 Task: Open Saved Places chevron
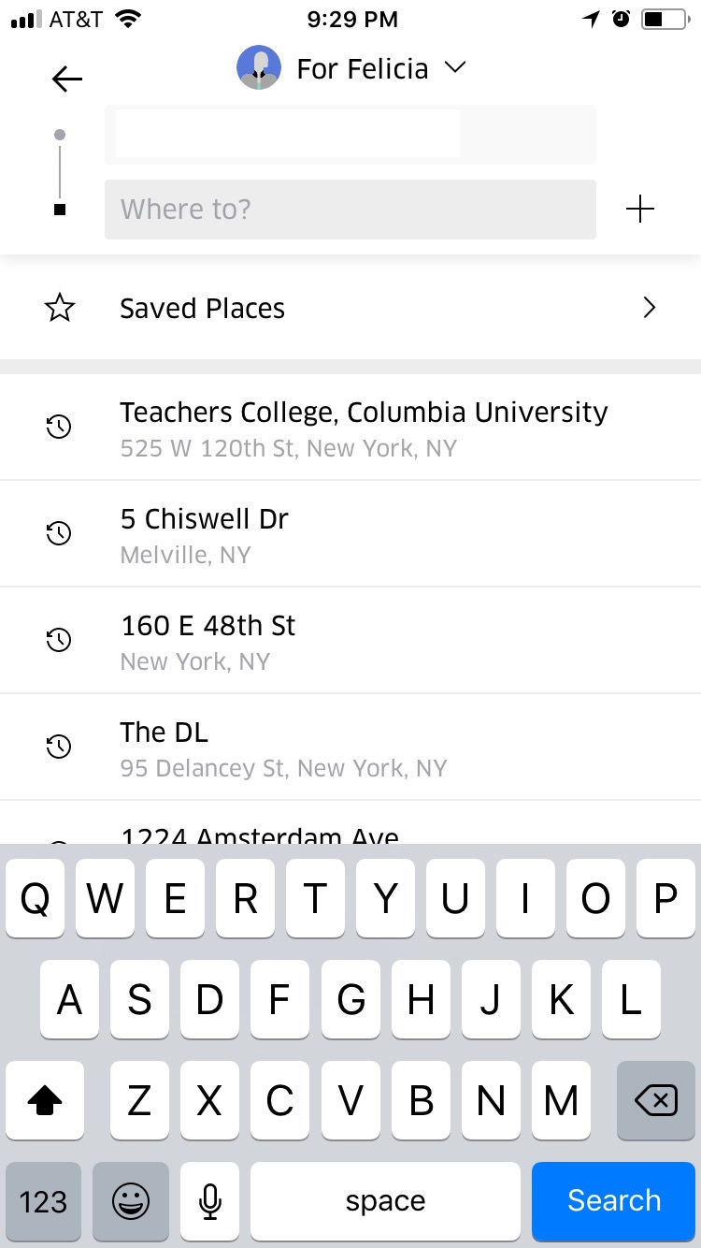coord(650,308)
